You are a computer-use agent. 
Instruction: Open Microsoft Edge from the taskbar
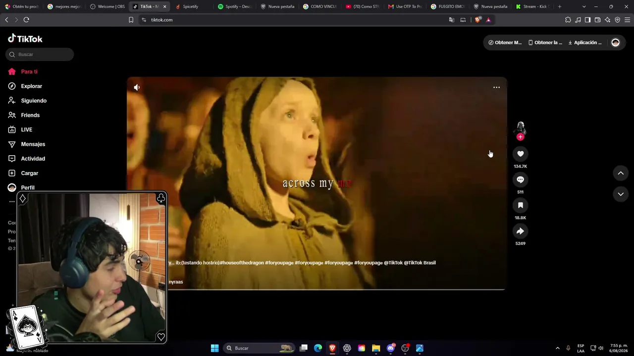[x=318, y=348]
